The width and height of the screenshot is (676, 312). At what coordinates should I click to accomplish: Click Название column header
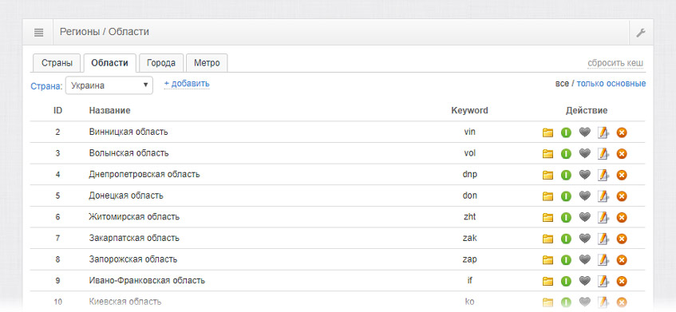tap(109, 111)
